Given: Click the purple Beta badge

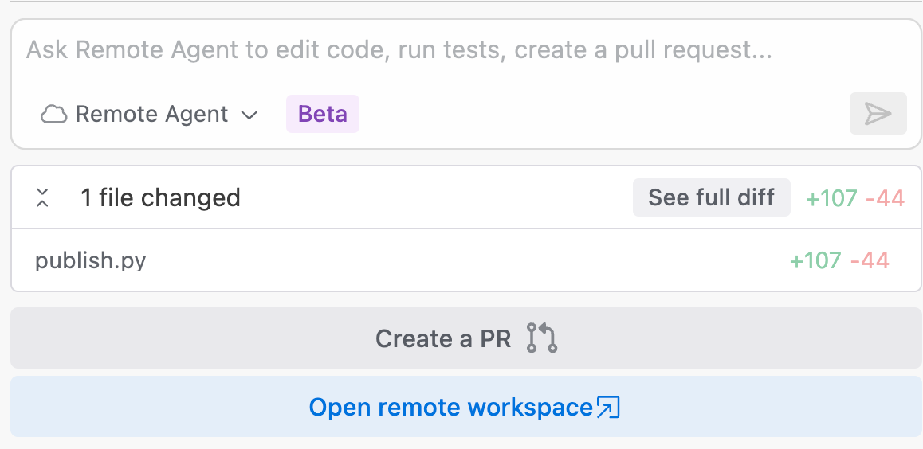Looking at the screenshot, I should pyautogui.click(x=322, y=114).
